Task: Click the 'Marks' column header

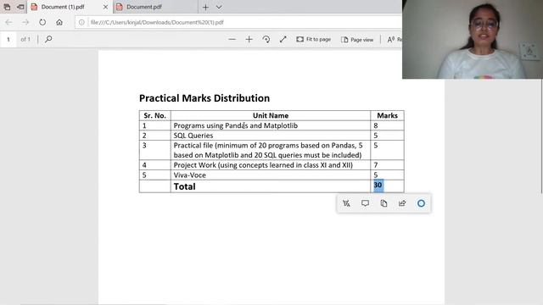Action: click(387, 115)
